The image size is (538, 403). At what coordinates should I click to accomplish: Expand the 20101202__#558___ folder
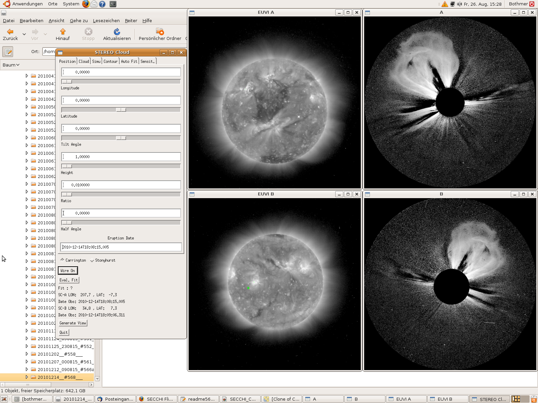pyautogui.click(x=27, y=354)
